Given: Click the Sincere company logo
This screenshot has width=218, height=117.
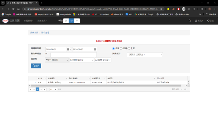Looking at the screenshot, I should pos(5,21).
